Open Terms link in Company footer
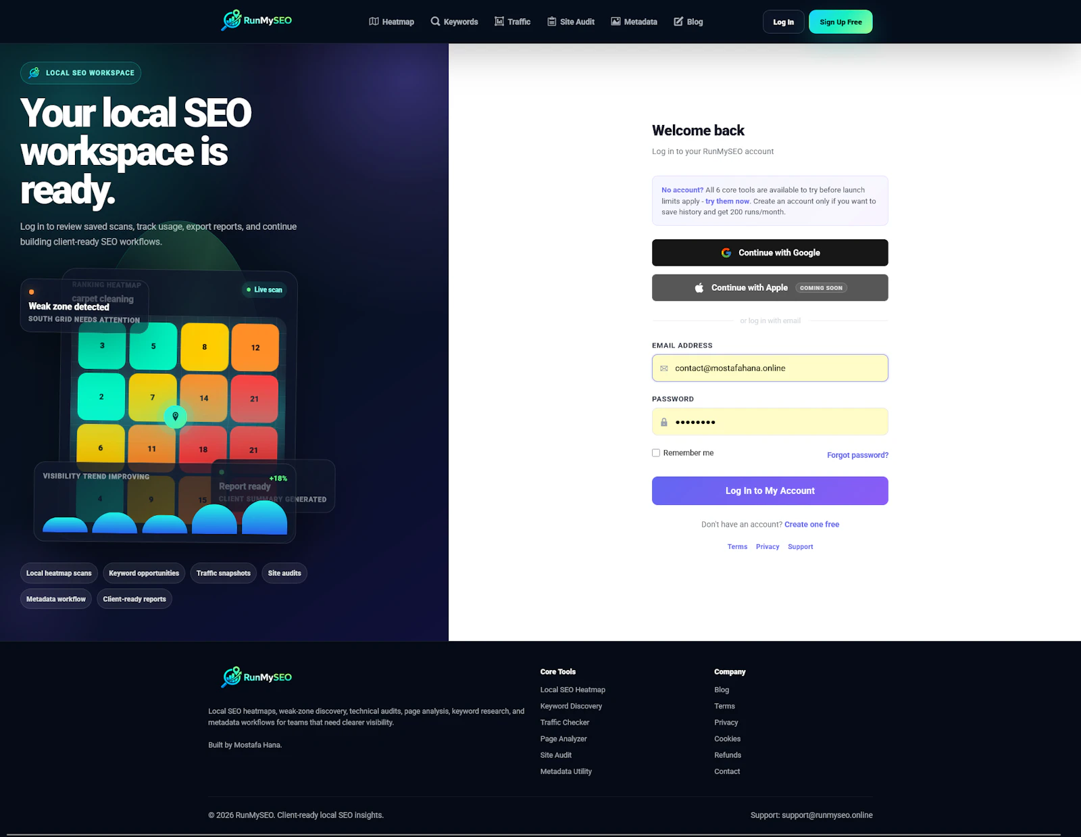 724,707
